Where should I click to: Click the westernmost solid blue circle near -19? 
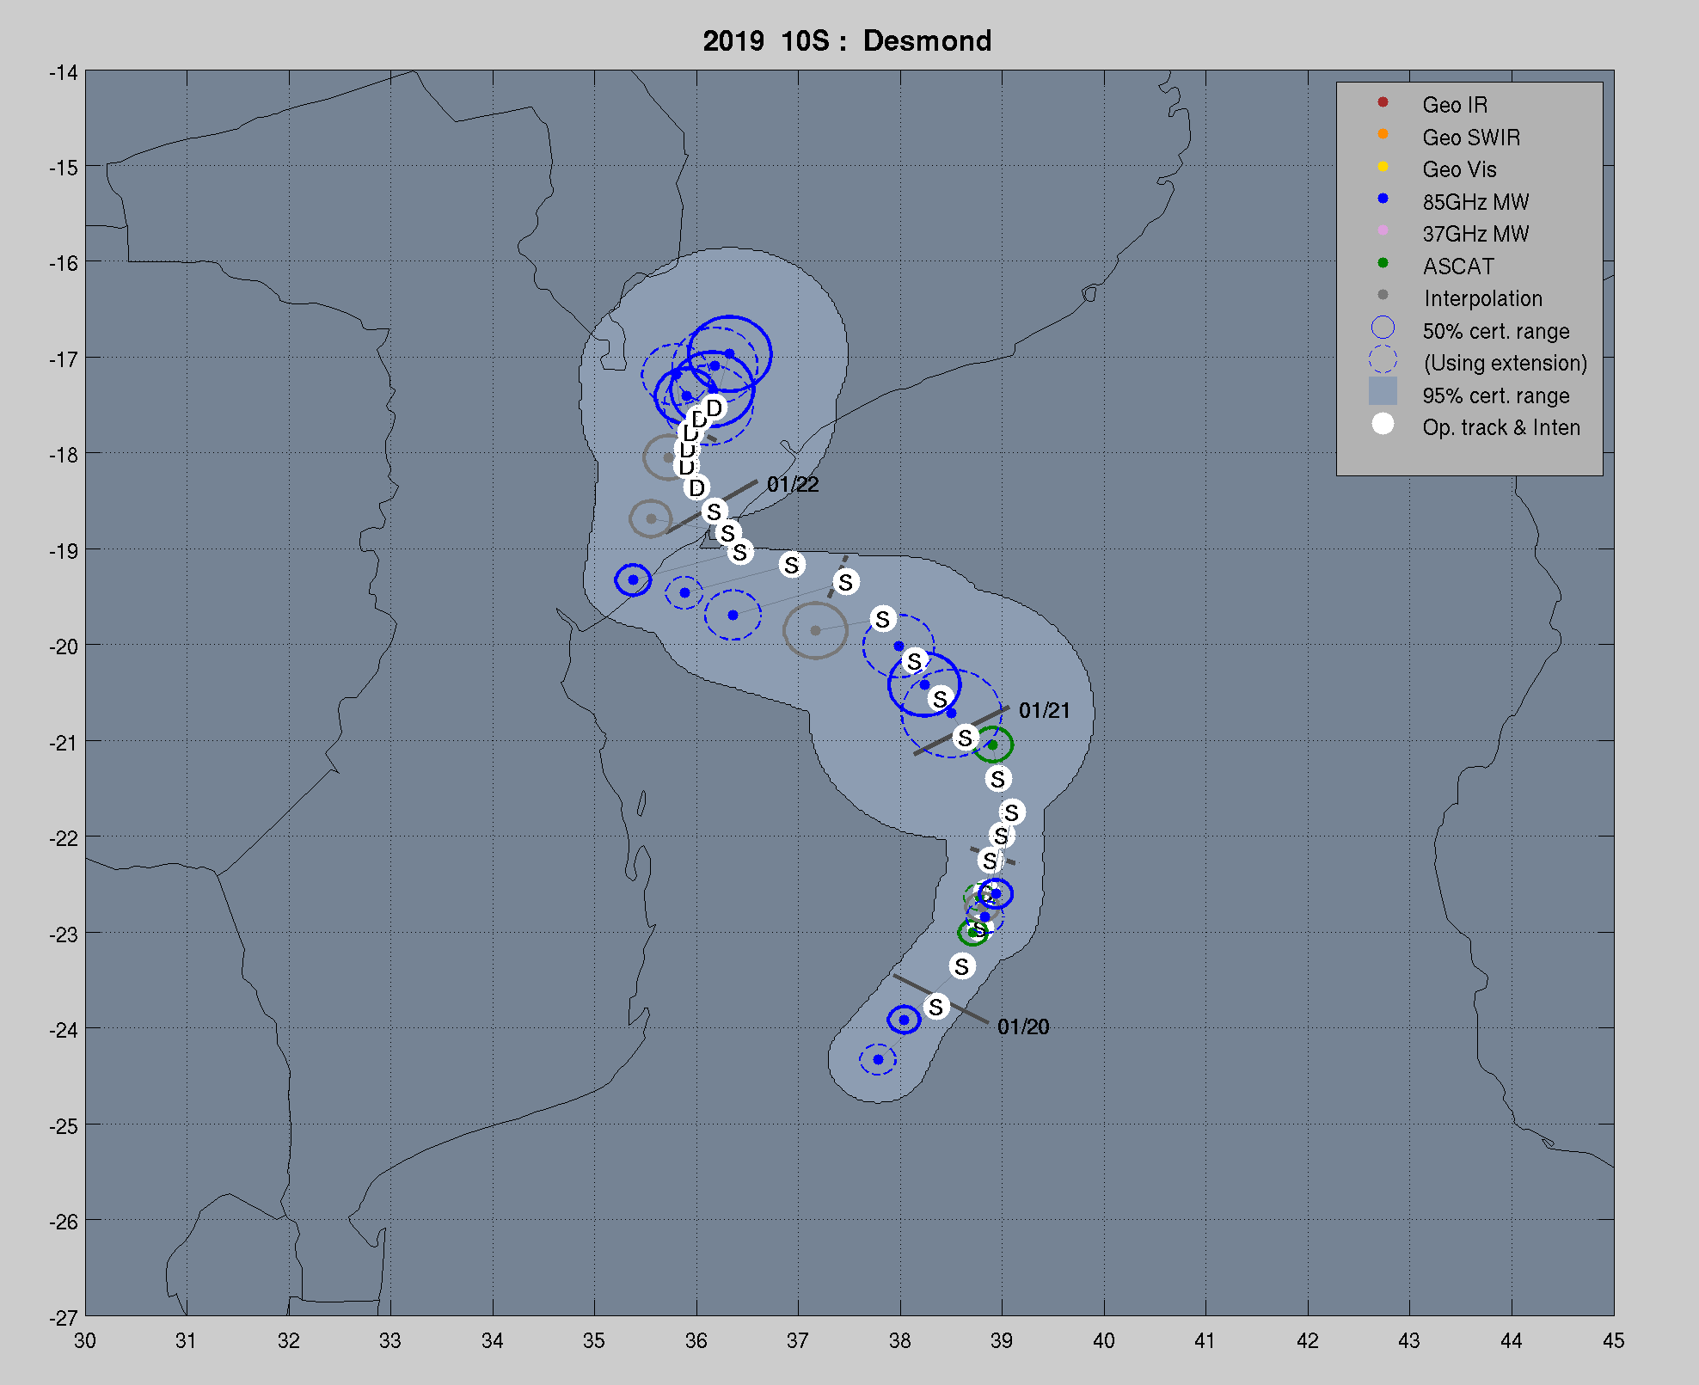(633, 580)
